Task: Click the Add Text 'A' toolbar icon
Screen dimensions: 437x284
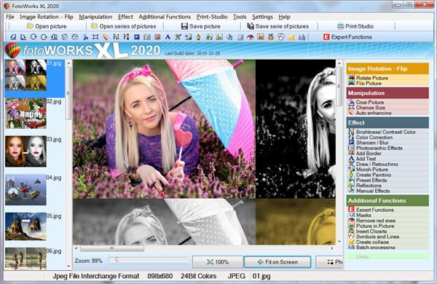Action: coord(168,37)
